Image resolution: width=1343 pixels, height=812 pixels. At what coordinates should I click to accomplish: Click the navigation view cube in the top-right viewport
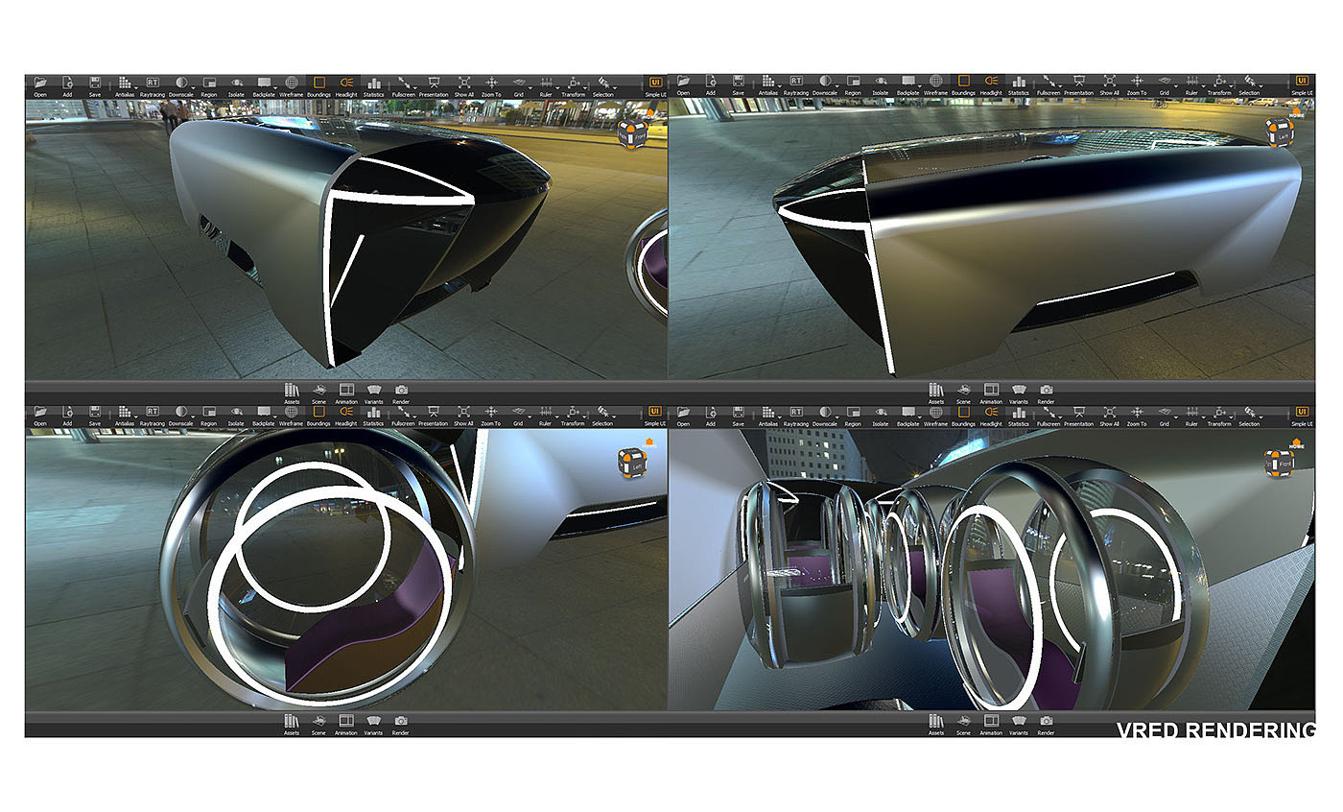click(x=1277, y=131)
